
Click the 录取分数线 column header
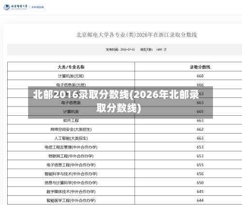(x=200, y=67)
